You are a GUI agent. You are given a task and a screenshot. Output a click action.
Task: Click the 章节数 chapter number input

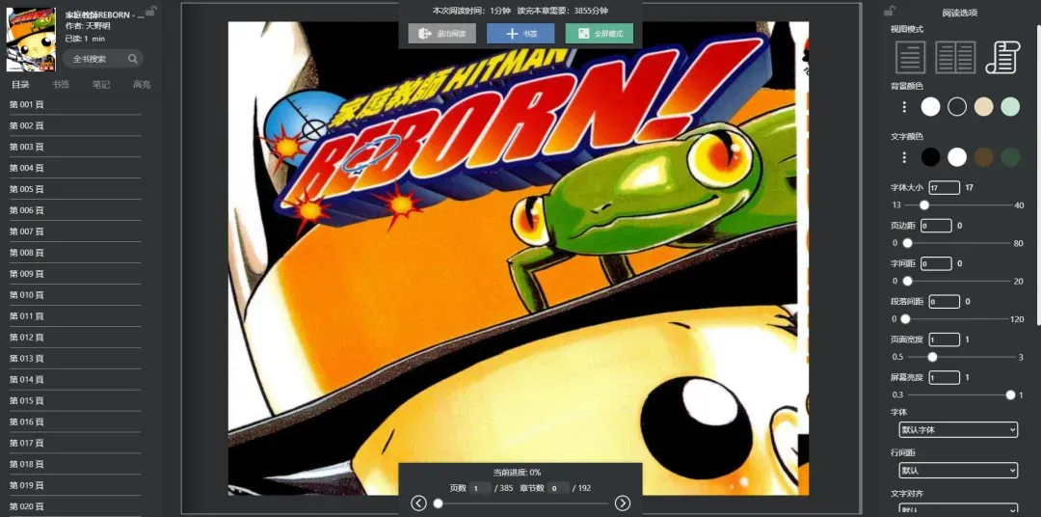558,488
